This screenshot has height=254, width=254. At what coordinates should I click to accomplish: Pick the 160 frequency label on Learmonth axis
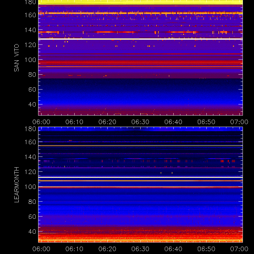coord(30,142)
